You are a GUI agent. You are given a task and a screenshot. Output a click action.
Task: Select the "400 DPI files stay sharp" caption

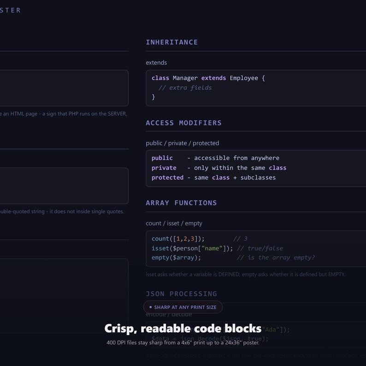click(x=183, y=342)
